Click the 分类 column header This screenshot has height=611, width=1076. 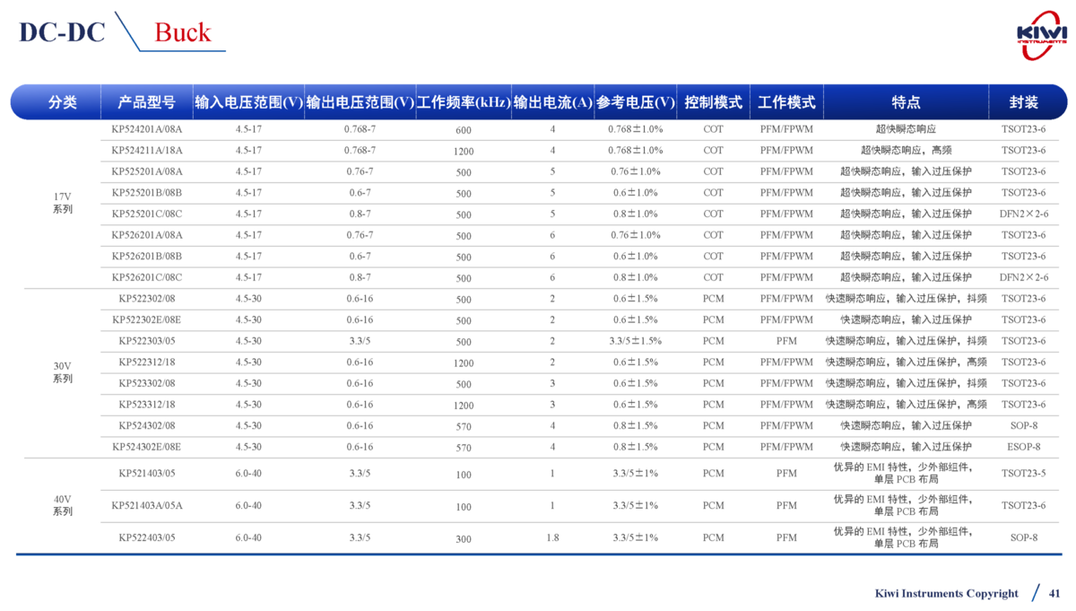62,102
